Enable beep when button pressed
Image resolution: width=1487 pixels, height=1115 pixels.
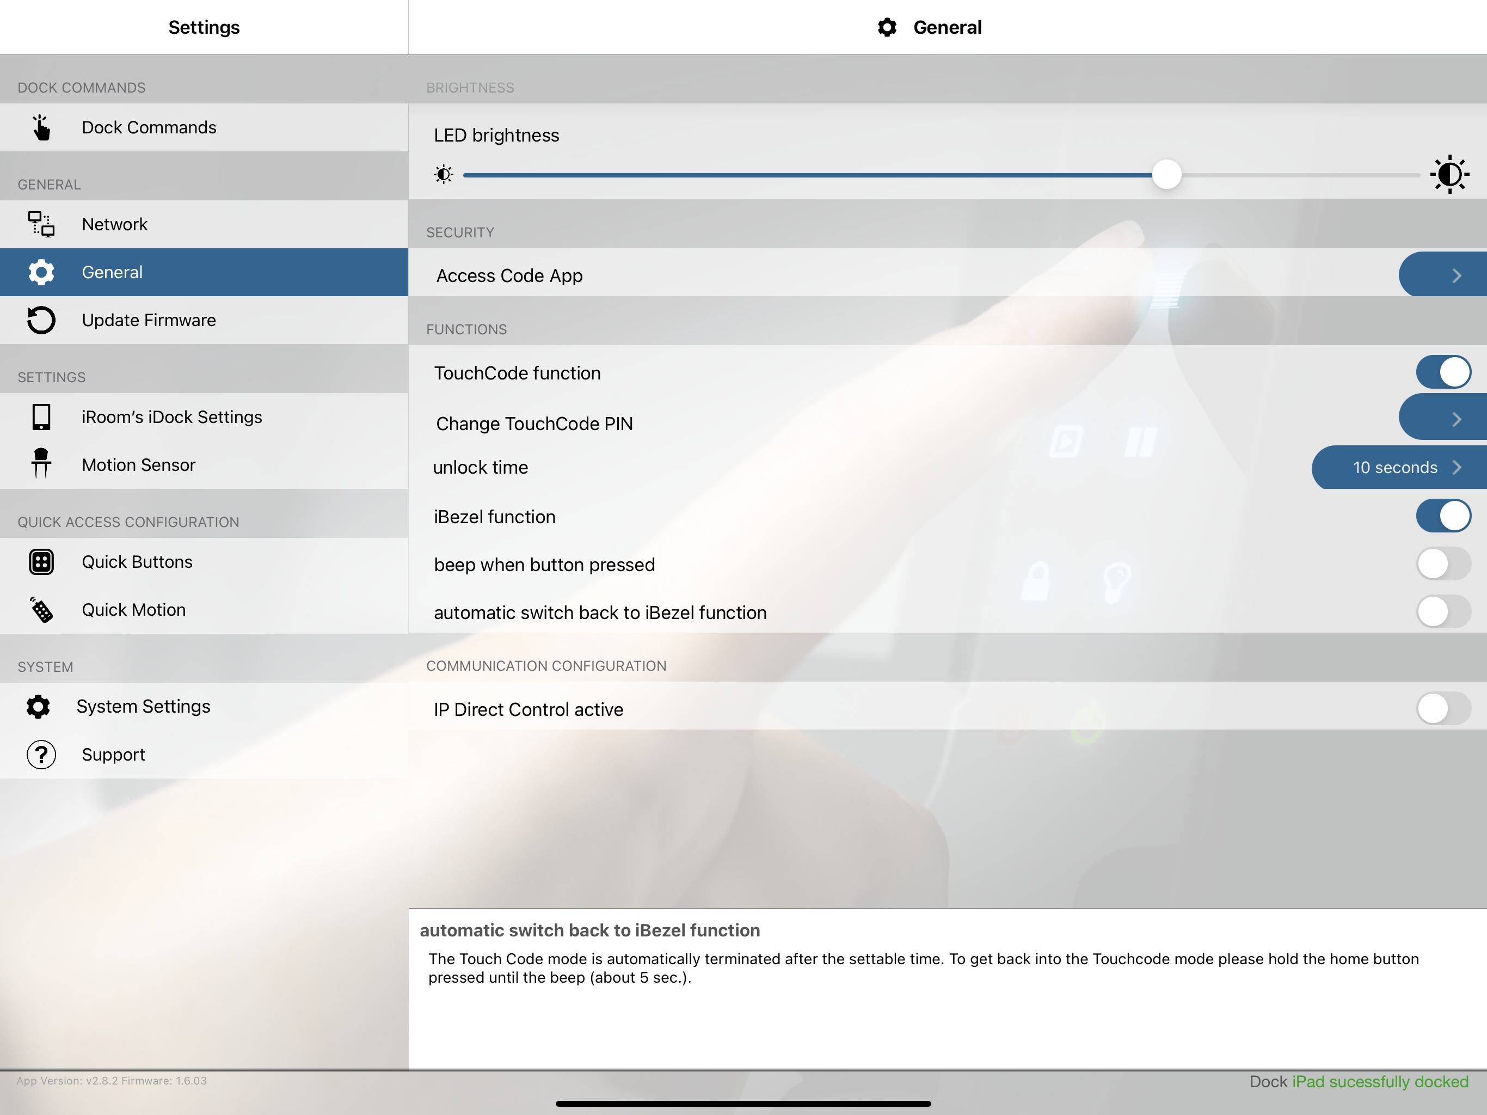(1443, 563)
